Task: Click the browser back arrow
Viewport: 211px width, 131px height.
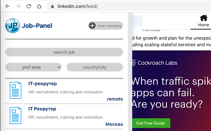Action: tap(8, 6)
